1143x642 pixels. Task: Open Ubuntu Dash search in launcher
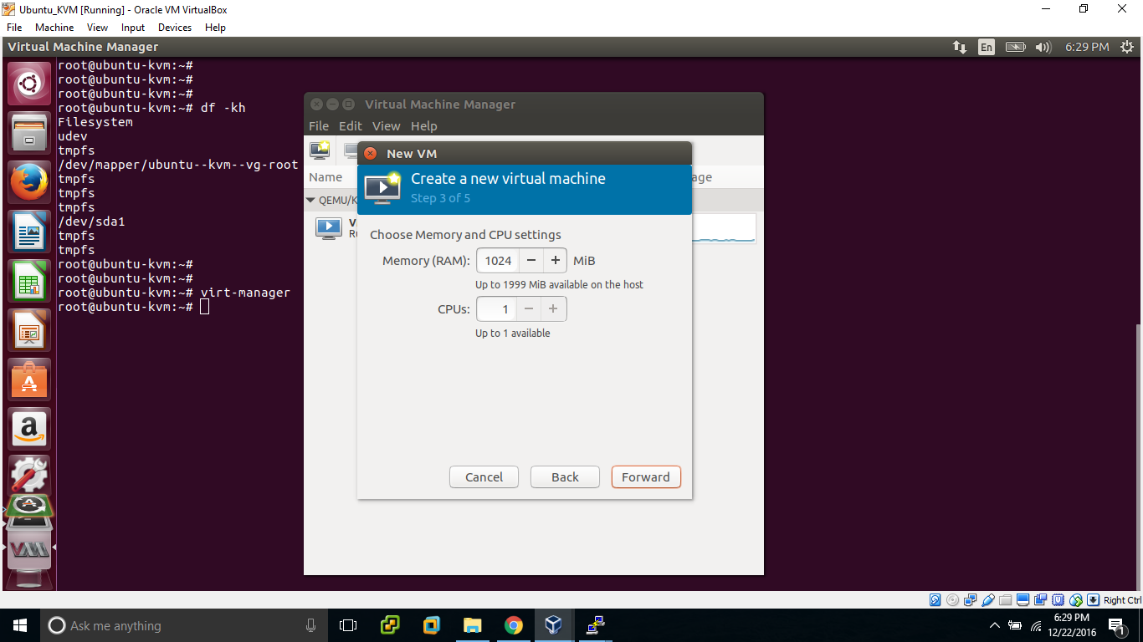[29, 84]
